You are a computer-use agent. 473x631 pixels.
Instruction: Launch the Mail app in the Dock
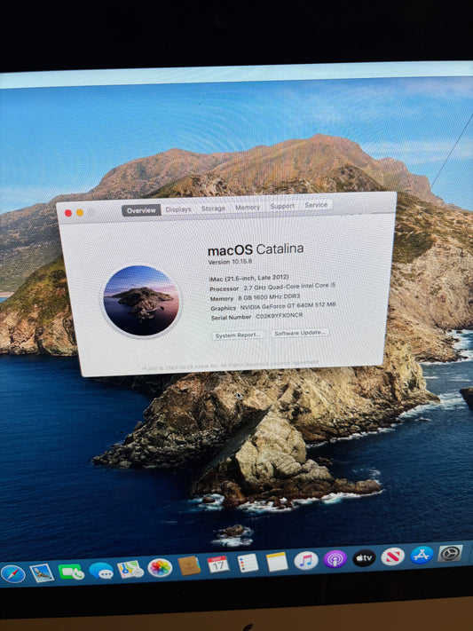pyautogui.click(x=43, y=572)
